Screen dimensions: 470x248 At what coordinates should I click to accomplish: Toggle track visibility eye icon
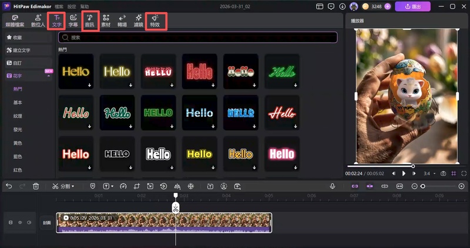coord(20,223)
